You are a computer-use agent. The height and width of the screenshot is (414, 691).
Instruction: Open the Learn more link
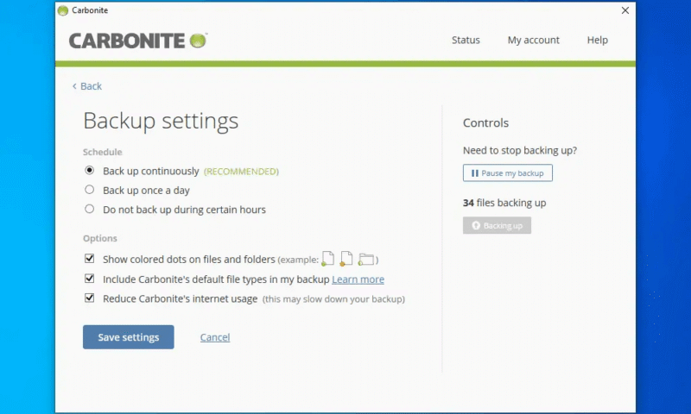pyautogui.click(x=358, y=279)
